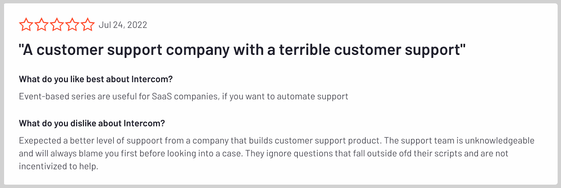Click the final line "incentivized to help."
The image size is (561, 188).
click(59, 166)
